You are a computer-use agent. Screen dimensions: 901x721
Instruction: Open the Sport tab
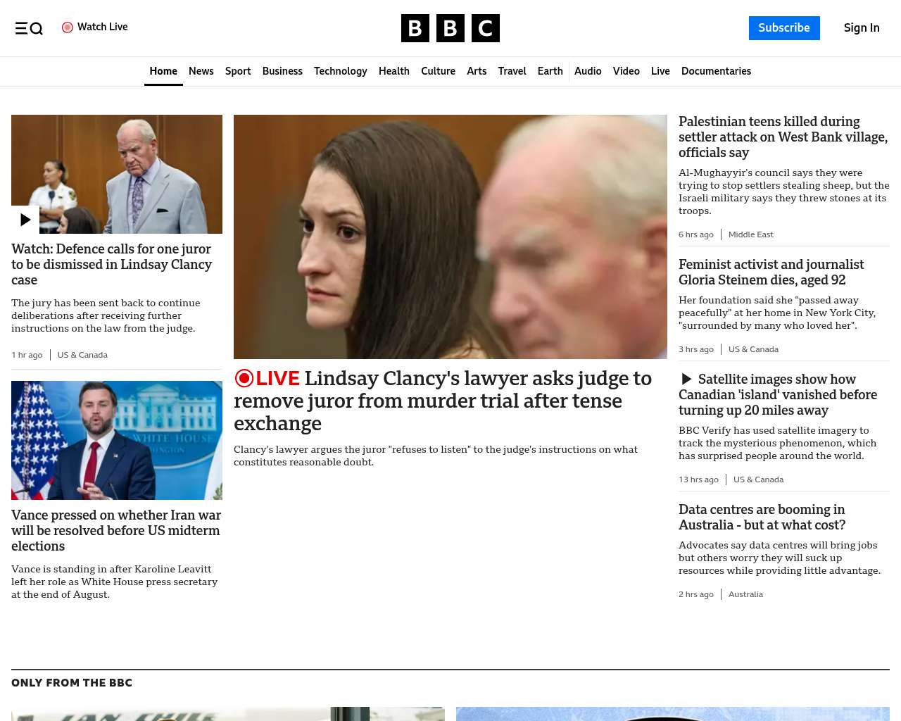(x=238, y=71)
